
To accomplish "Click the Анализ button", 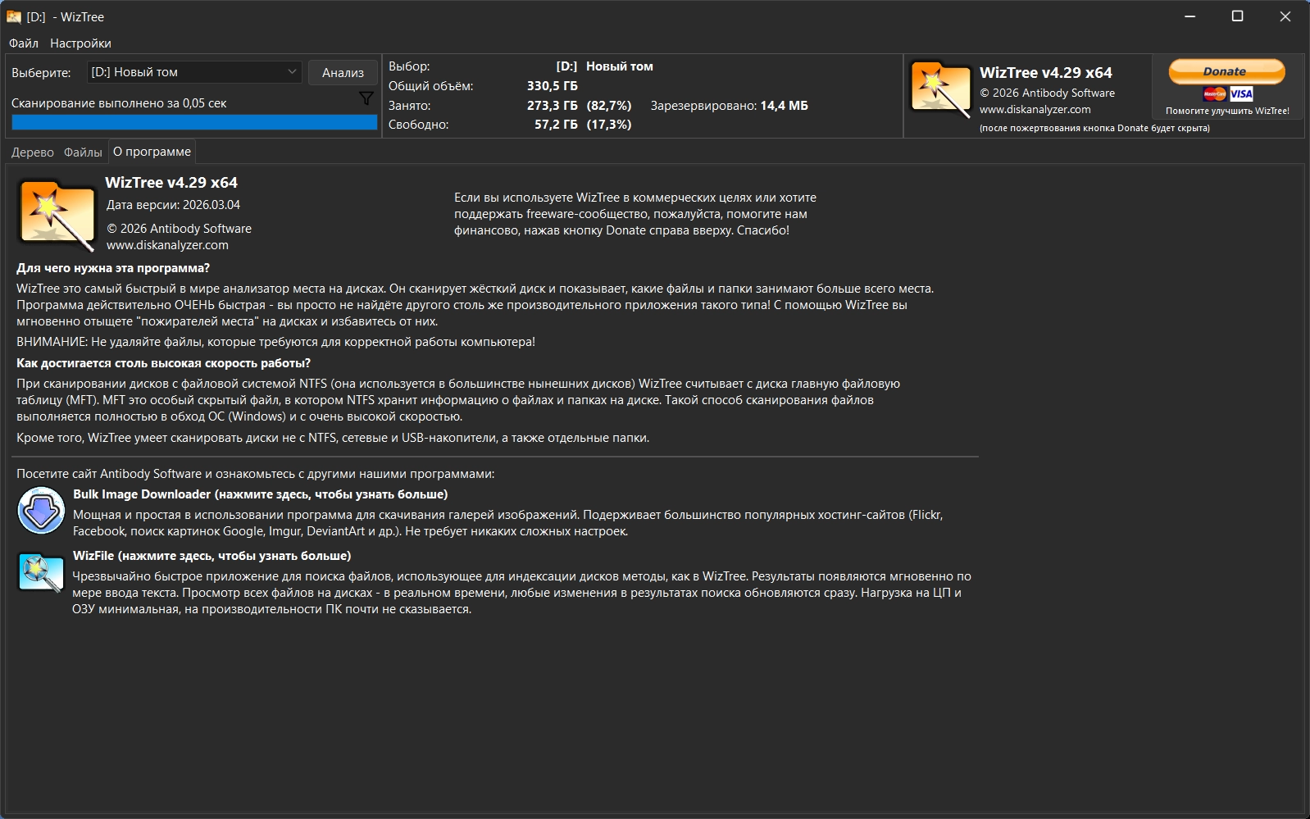I will coord(343,72).
